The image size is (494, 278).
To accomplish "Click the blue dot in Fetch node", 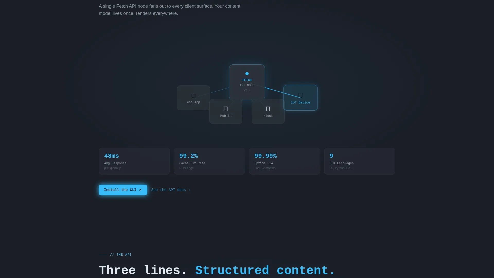I will point(247,74).
